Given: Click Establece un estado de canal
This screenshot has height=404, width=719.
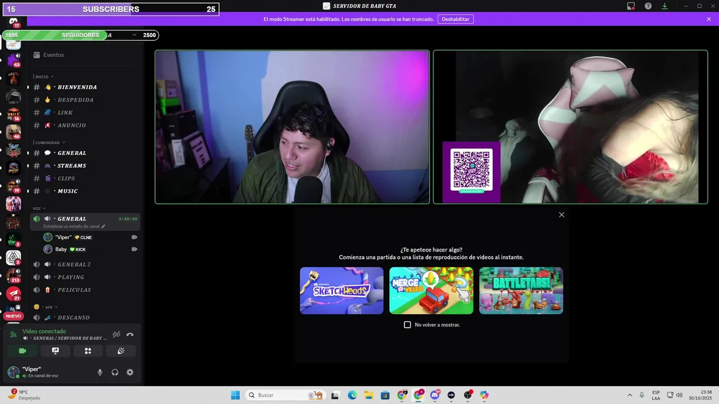Looking at the screenshot, I should (x=74, y=226).
